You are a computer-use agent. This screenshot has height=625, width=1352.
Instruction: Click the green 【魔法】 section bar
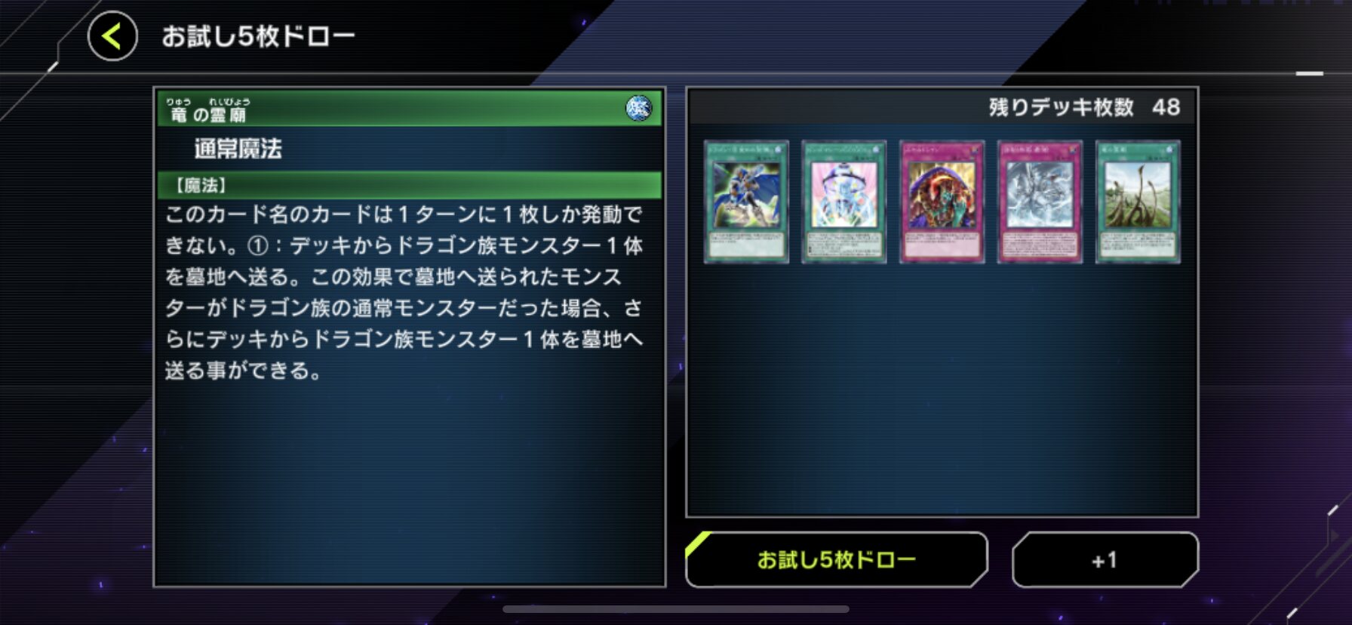click(x=410, y=185)
